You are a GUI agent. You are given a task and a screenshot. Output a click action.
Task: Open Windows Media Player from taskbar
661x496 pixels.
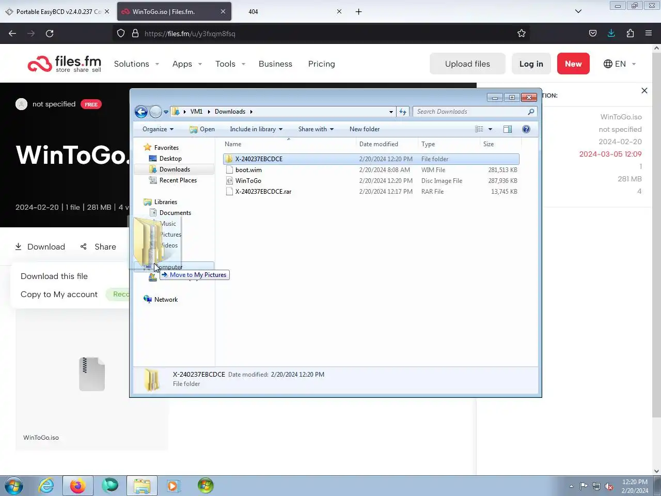click(173, 486)
